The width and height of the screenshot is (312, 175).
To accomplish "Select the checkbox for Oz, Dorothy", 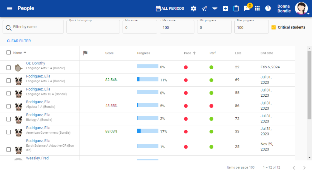I will point(9,67).
